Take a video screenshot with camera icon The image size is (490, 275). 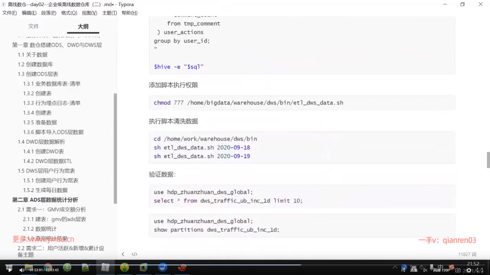coord(458,270)
